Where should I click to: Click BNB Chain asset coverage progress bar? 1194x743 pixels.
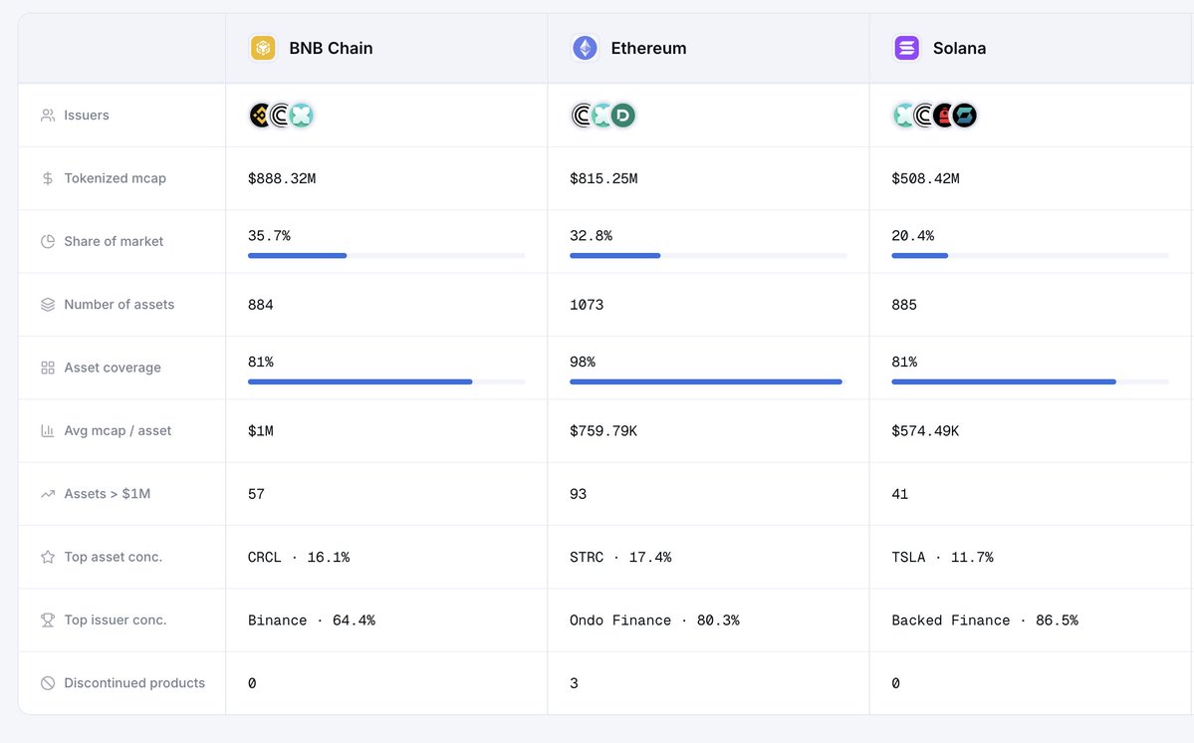386,381
